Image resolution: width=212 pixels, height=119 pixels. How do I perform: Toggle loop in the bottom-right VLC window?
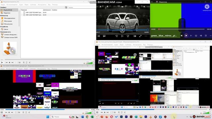click(x=122, y=112)
